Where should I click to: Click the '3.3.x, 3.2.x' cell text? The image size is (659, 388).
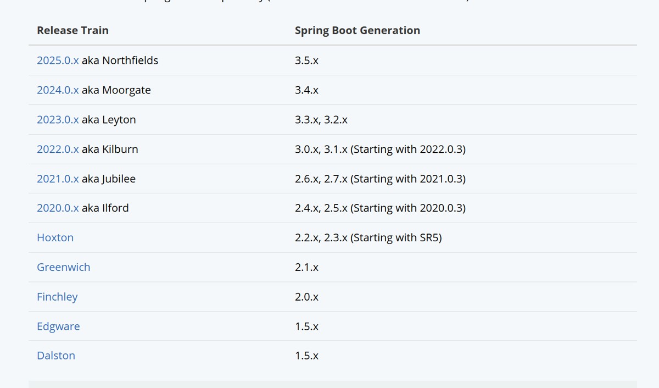pyautogui.click(x=321, y=120)
